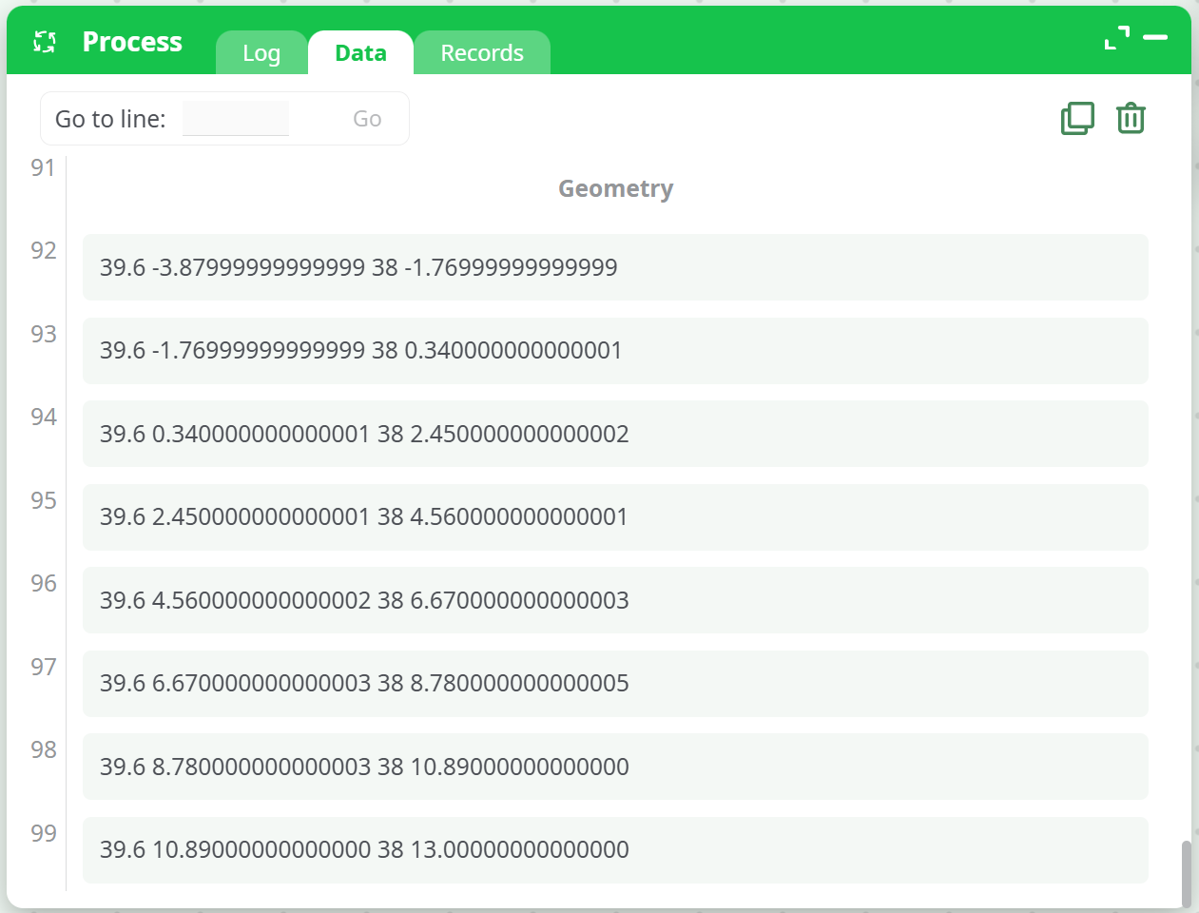Screen dimensions: 1199x913
Task: Delete data using the trash icon
Action: (x=1131, y=119)
